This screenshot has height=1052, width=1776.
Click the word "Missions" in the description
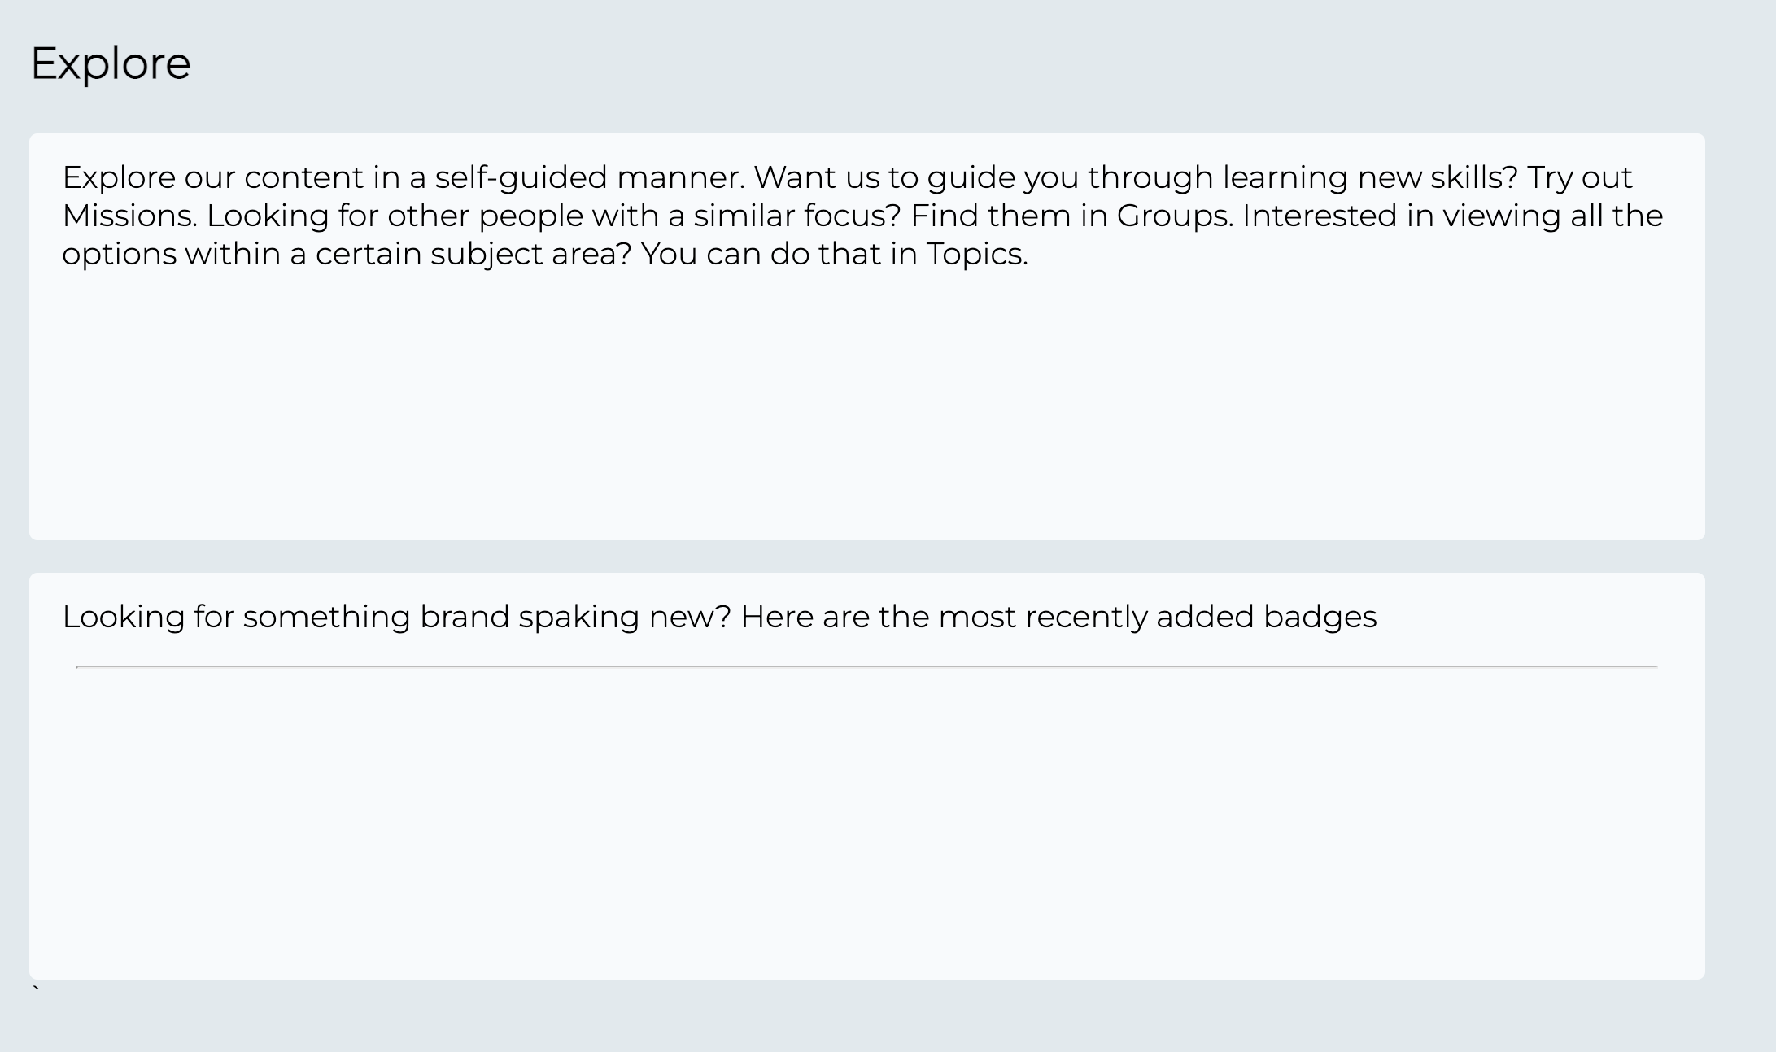(x=128, y=216)
